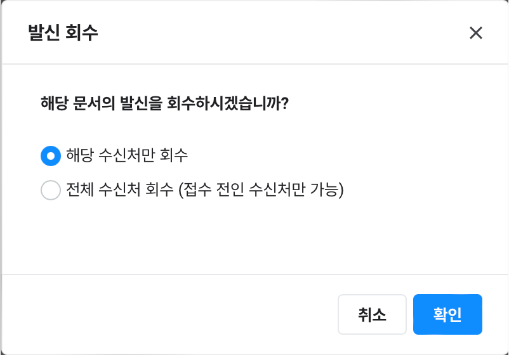Click the word 발신 in the dialog title
The image size is (509, 355).
43,33
